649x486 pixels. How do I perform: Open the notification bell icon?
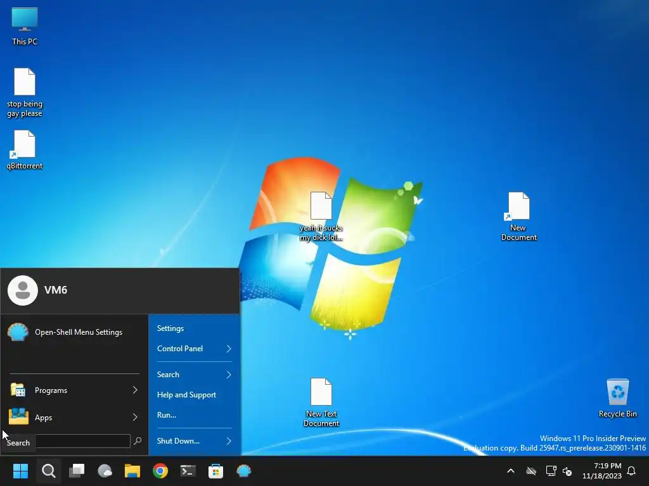(632, 471)
